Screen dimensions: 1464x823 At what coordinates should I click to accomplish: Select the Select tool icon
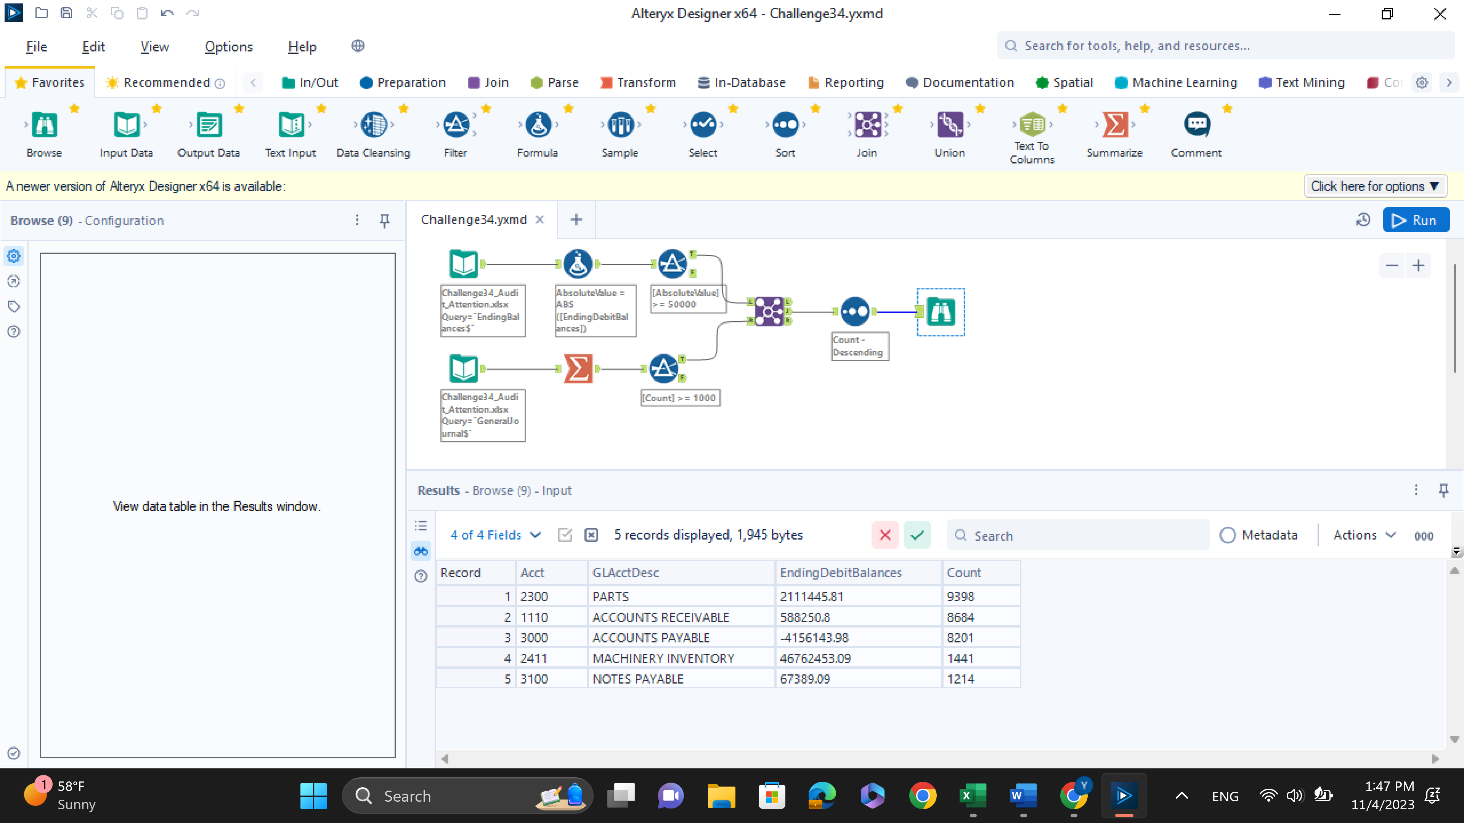click(x=703, y=125)
